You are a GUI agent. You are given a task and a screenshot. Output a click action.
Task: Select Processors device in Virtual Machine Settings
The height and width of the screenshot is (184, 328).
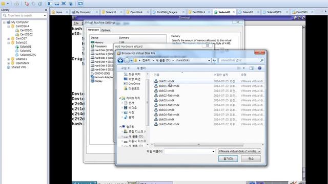tap(100, 47)
